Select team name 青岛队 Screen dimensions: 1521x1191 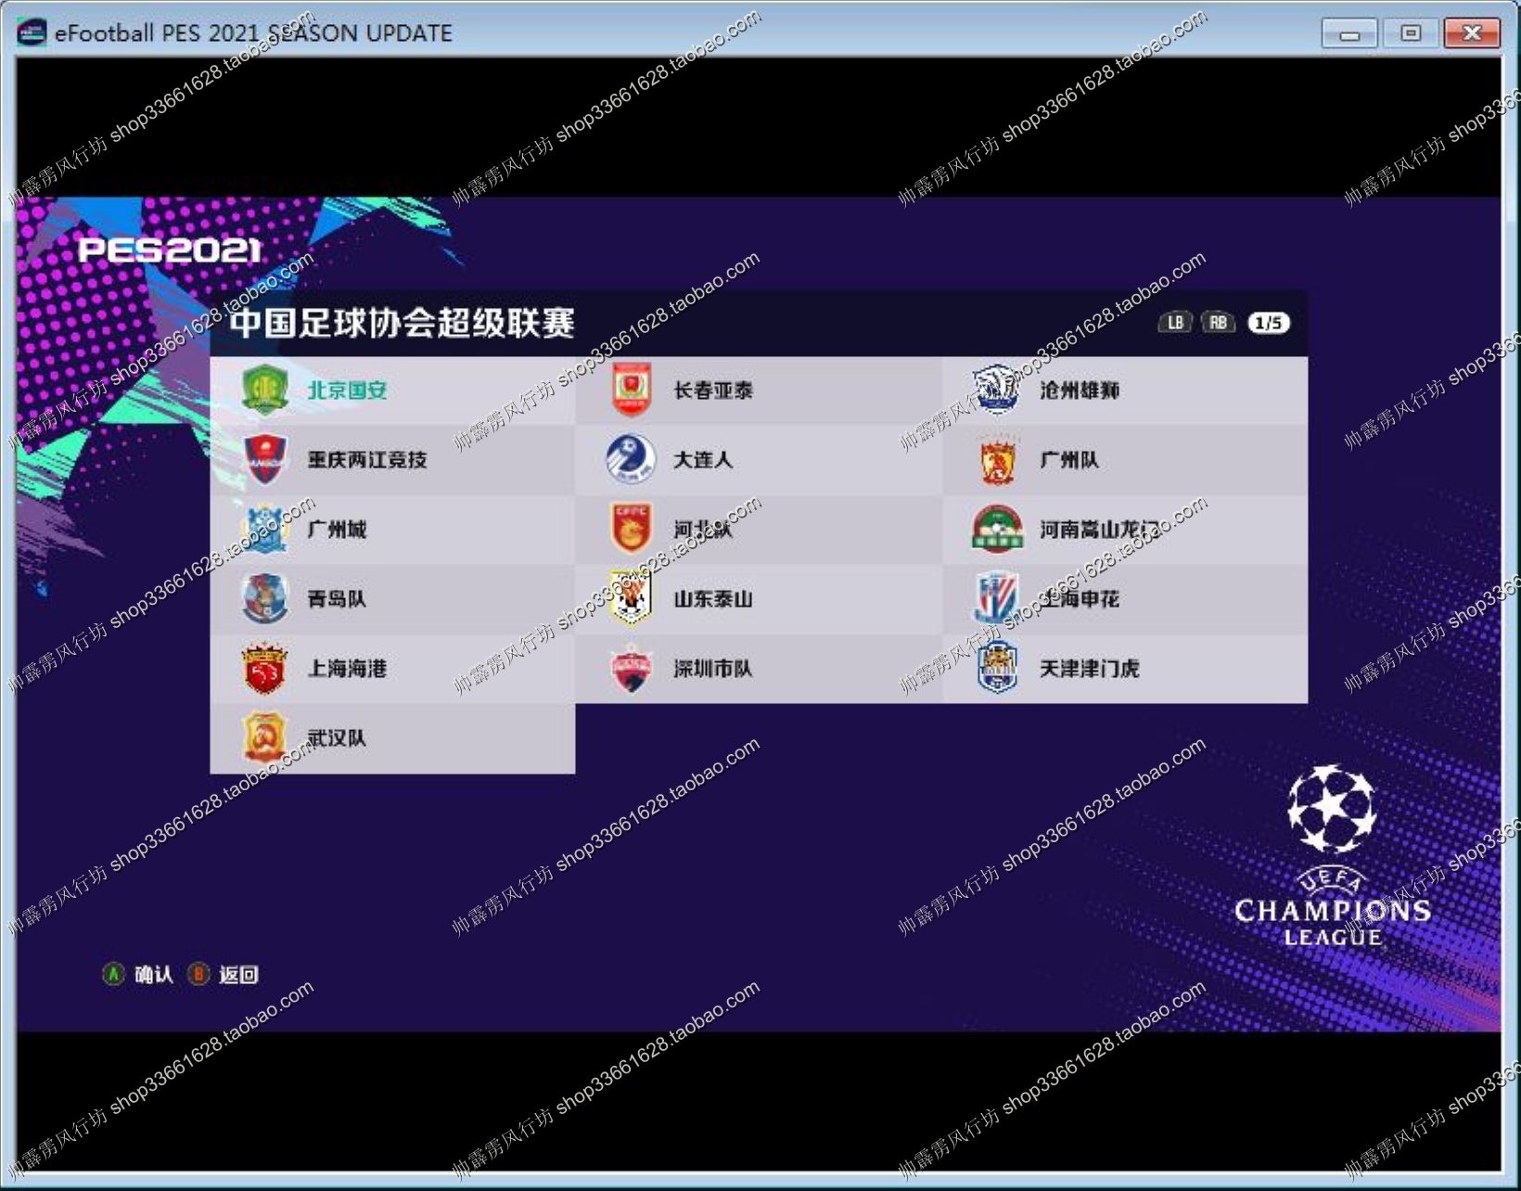click(x=337, y=599)
